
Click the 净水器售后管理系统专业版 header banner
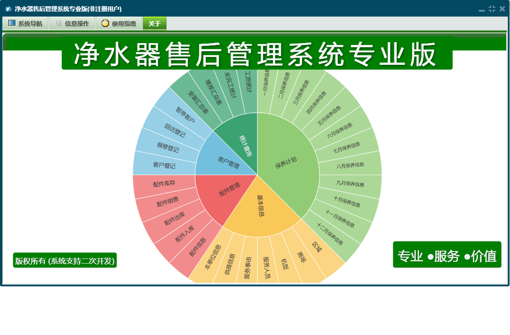[257, 54]
